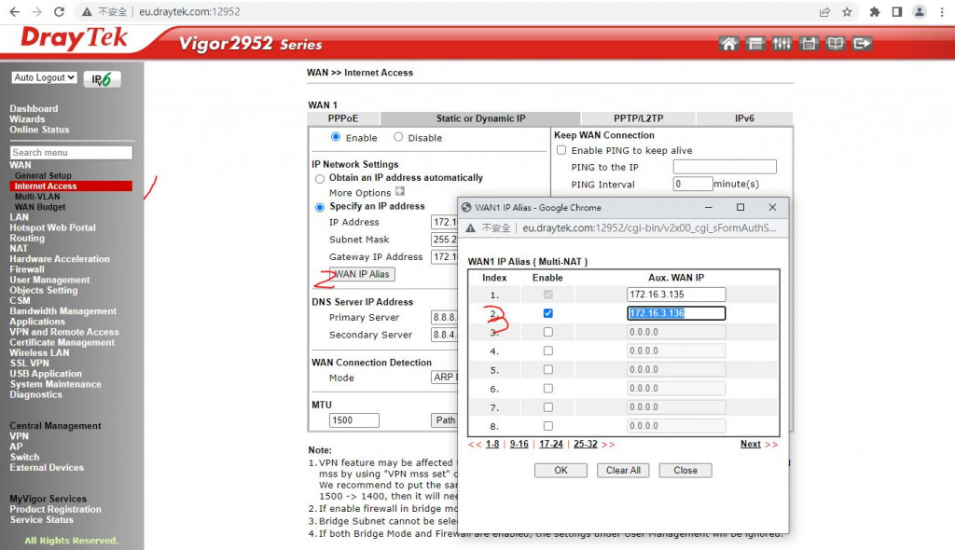The height and width of the screenshot is (550, 955).
Task: Click the not-secure warning icon in main address bar
Action: pyautogui.click(x=87, y=11)
